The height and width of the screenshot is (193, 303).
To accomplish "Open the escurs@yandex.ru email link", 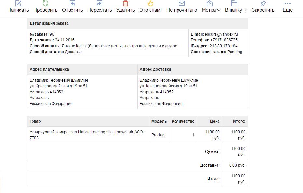I will click(221, 34).
